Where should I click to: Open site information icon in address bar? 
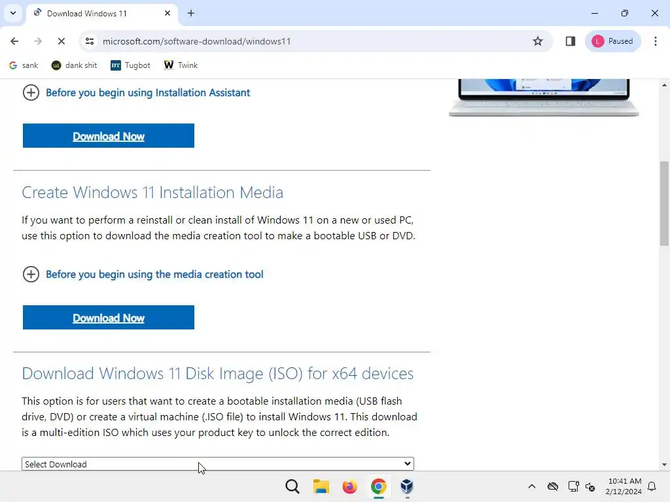click(x=90, y=41)
